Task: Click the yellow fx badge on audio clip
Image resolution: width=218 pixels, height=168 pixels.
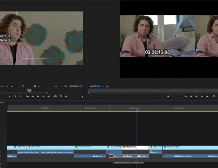Action: [x=151, y=152]
